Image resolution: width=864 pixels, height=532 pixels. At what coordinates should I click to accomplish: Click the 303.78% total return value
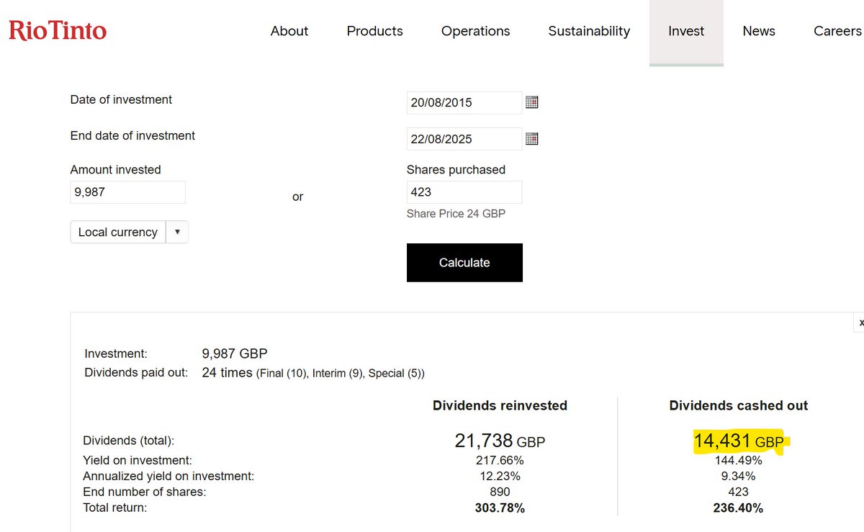coord(500,508)
